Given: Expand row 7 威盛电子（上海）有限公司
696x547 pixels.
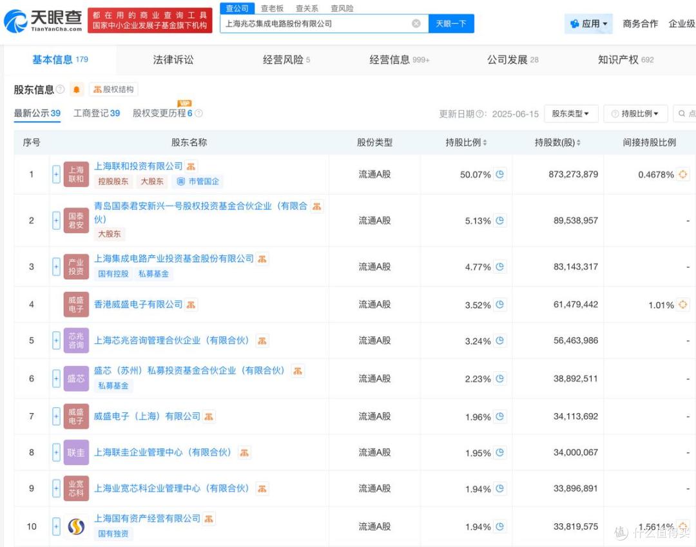Looking at the screenshot, I should 56,417.
